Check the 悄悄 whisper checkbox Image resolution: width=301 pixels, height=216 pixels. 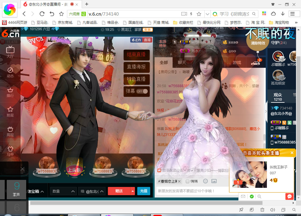(188, 181)
